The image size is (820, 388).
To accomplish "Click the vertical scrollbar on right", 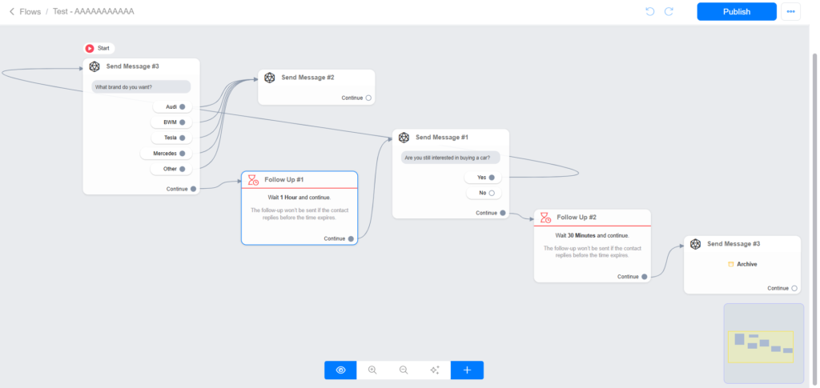I will (814, 160).
